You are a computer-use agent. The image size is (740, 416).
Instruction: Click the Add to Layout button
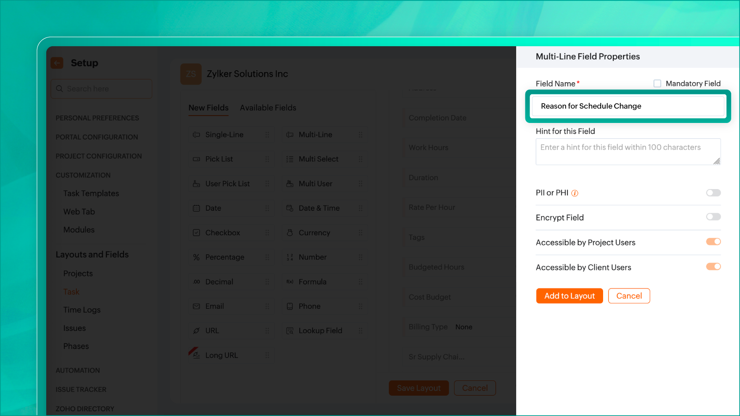pyautogui.click(x=569, y=296)
